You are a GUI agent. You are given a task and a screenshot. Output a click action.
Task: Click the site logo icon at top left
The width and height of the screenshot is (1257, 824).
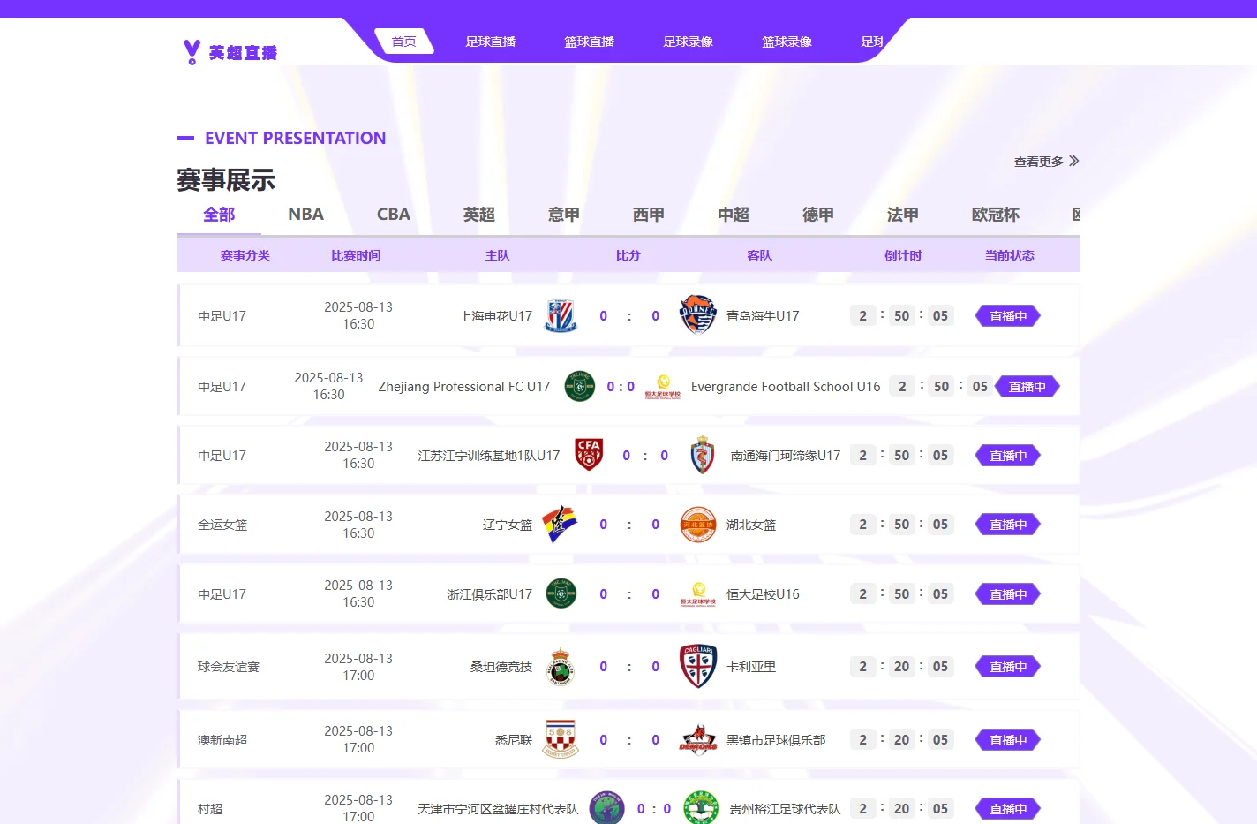(192, 52)
